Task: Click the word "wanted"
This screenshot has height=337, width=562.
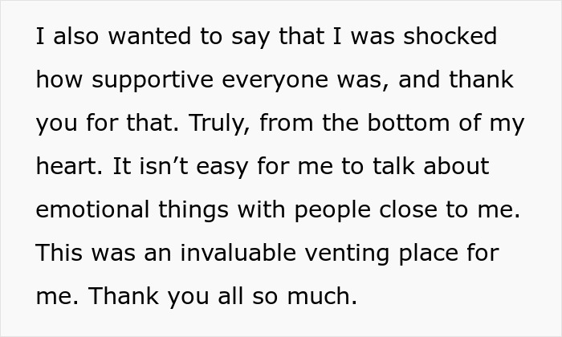Action: (148, 37)
